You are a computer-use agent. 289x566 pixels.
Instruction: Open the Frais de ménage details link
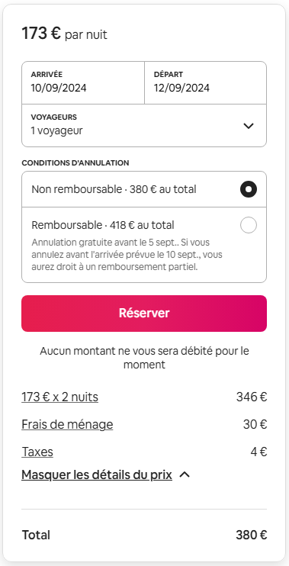(67, 424)
